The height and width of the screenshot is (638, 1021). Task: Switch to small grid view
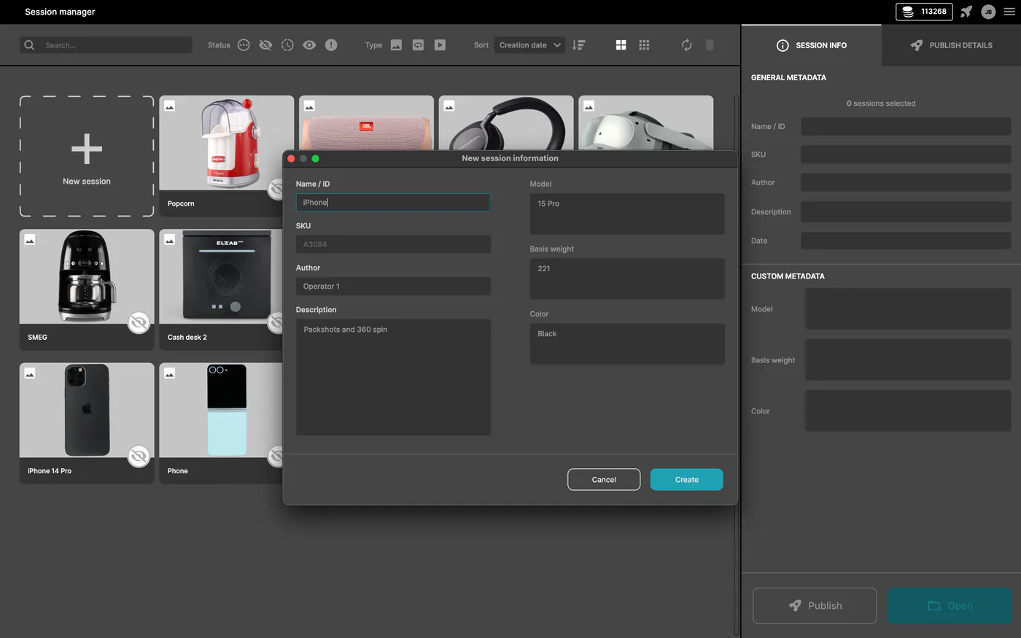pos(644,45)
